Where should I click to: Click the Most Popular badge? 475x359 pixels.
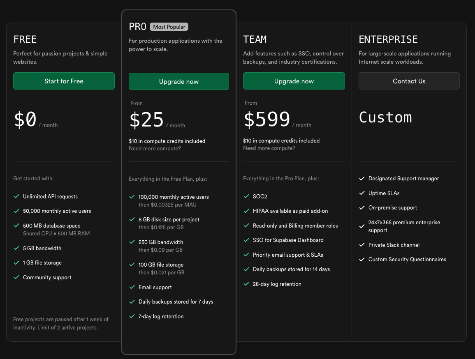169,27
